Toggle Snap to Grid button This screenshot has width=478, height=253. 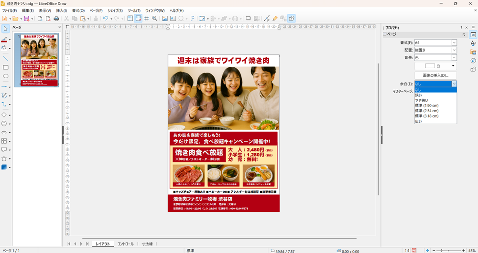click(x=139, y=19)
